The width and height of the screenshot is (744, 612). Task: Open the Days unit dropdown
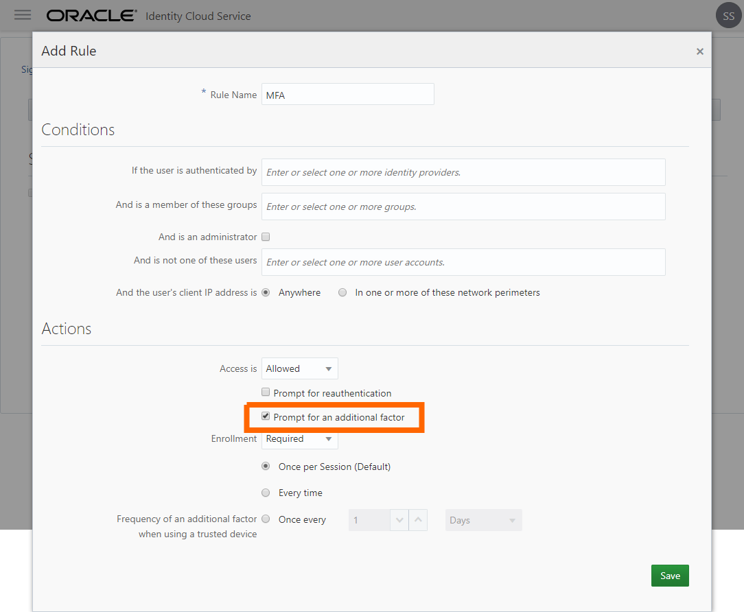tap(483, 519)
